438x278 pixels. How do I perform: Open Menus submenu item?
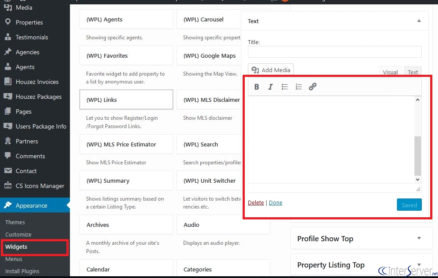[14, 259]
